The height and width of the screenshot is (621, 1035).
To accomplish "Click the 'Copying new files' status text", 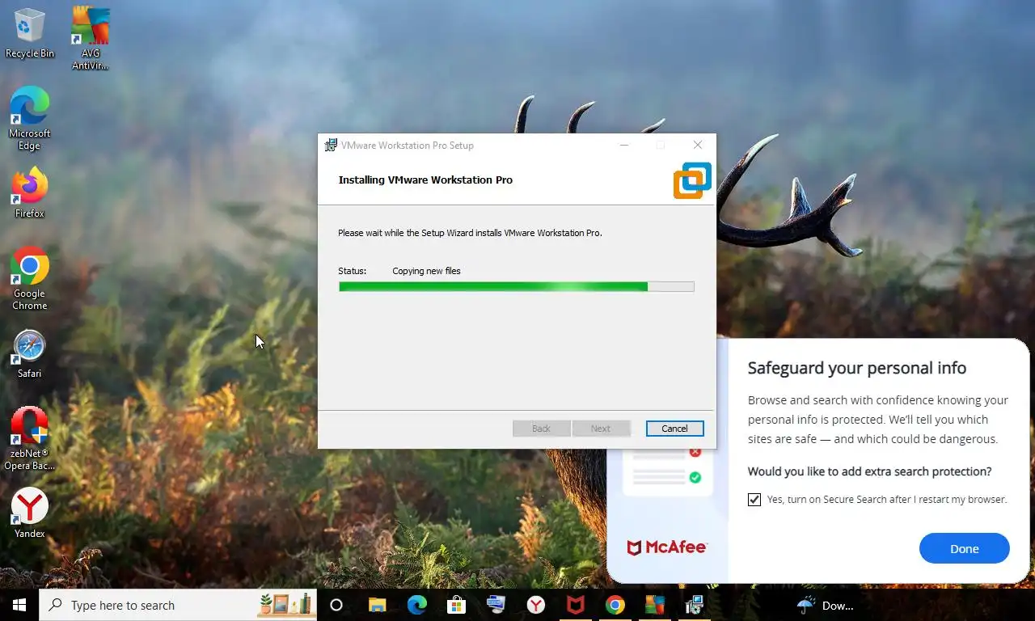I will pos(426,271).
